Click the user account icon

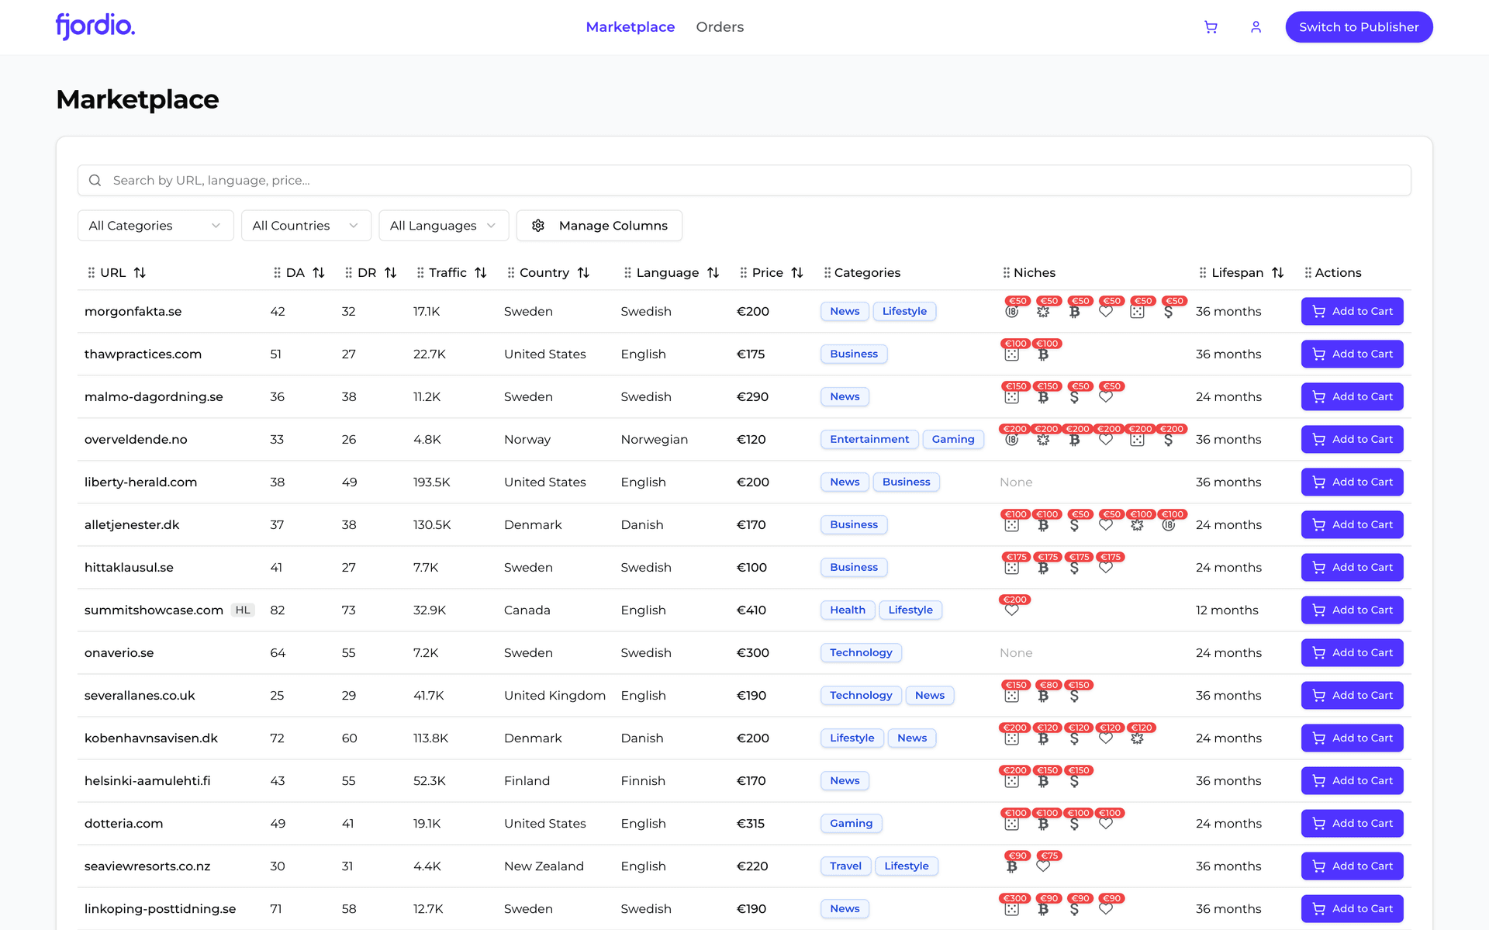[1256, 26]
